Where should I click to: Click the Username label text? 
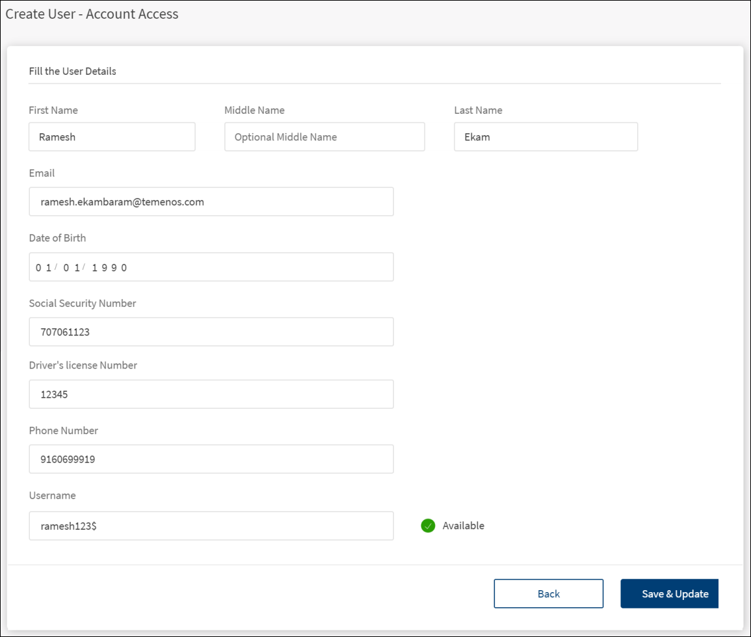(52, 495)
